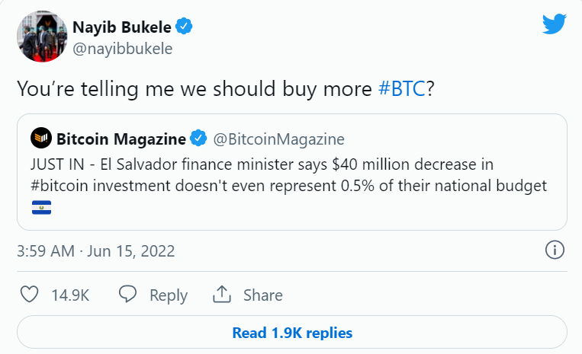Image resolution: width=582 pixels, height=354 pixels.
Task: Open the 3:59 AM Jun 15, 2022 timestamp
Action: pyautogui.click(x=96, y=250)
